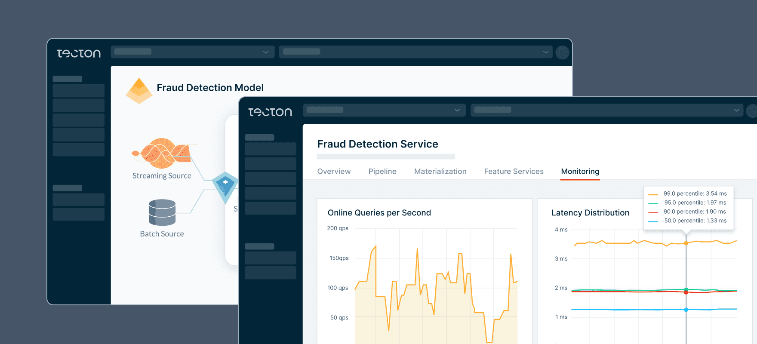757x344 pixels.
Task: Open the Materialization tab
Action: tap(440, 171)
